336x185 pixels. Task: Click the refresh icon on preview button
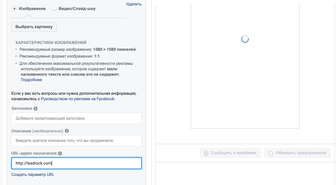pos(271,153)
